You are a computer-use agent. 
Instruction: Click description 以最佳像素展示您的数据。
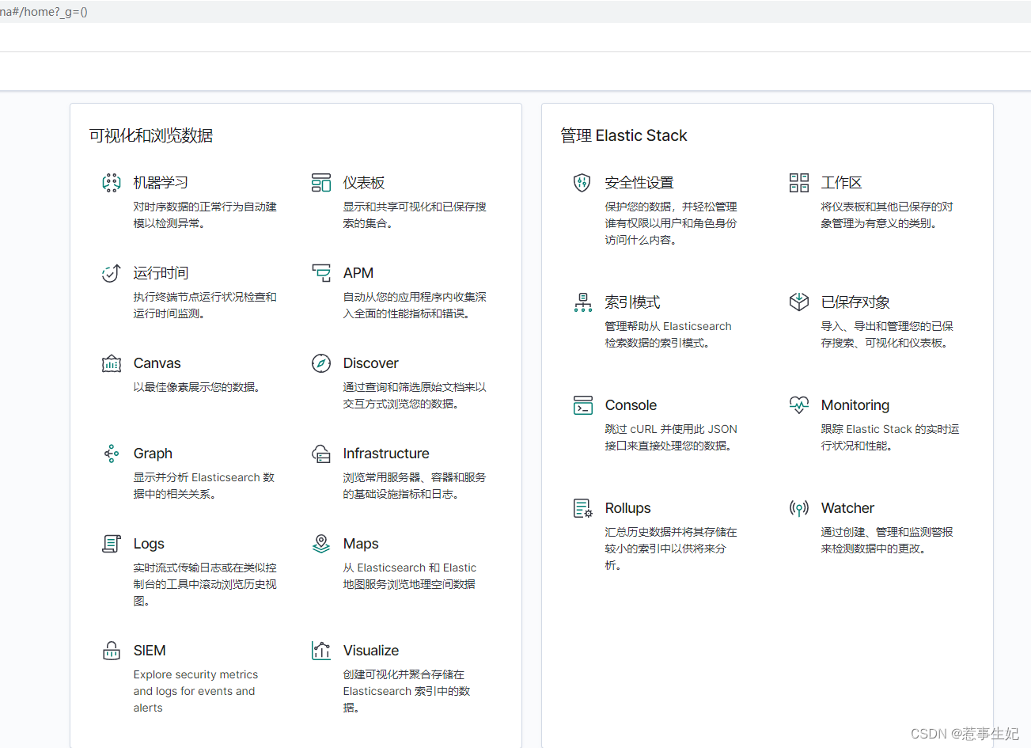tap(196, 387)
